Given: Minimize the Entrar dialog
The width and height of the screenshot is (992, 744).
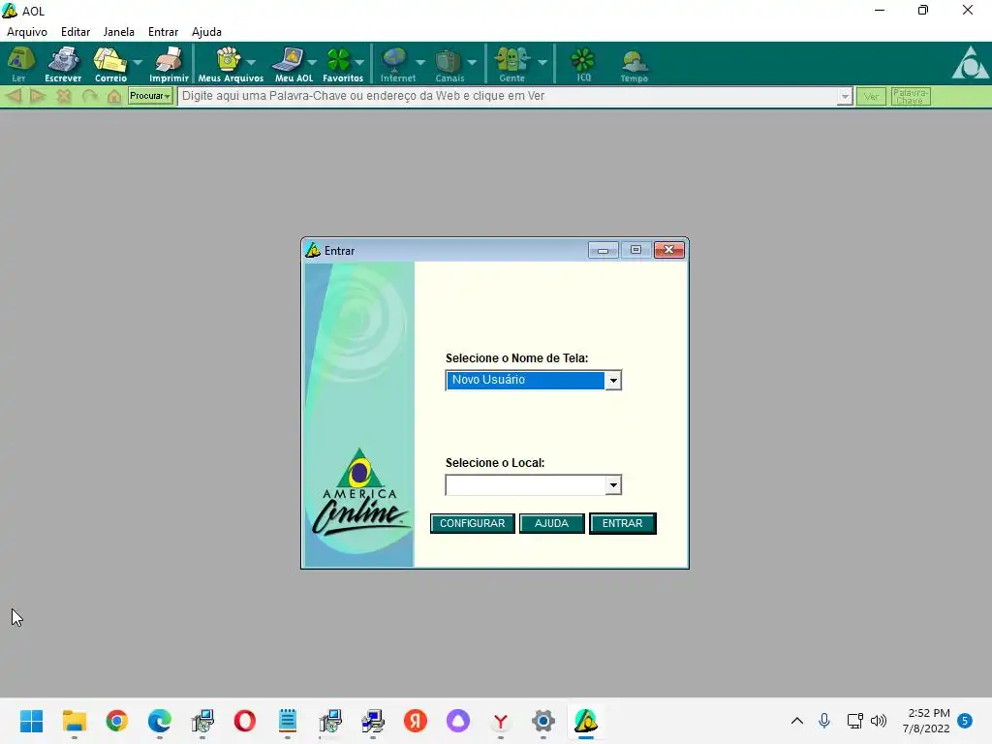Looking at the screenshot, I should (603, 251).
